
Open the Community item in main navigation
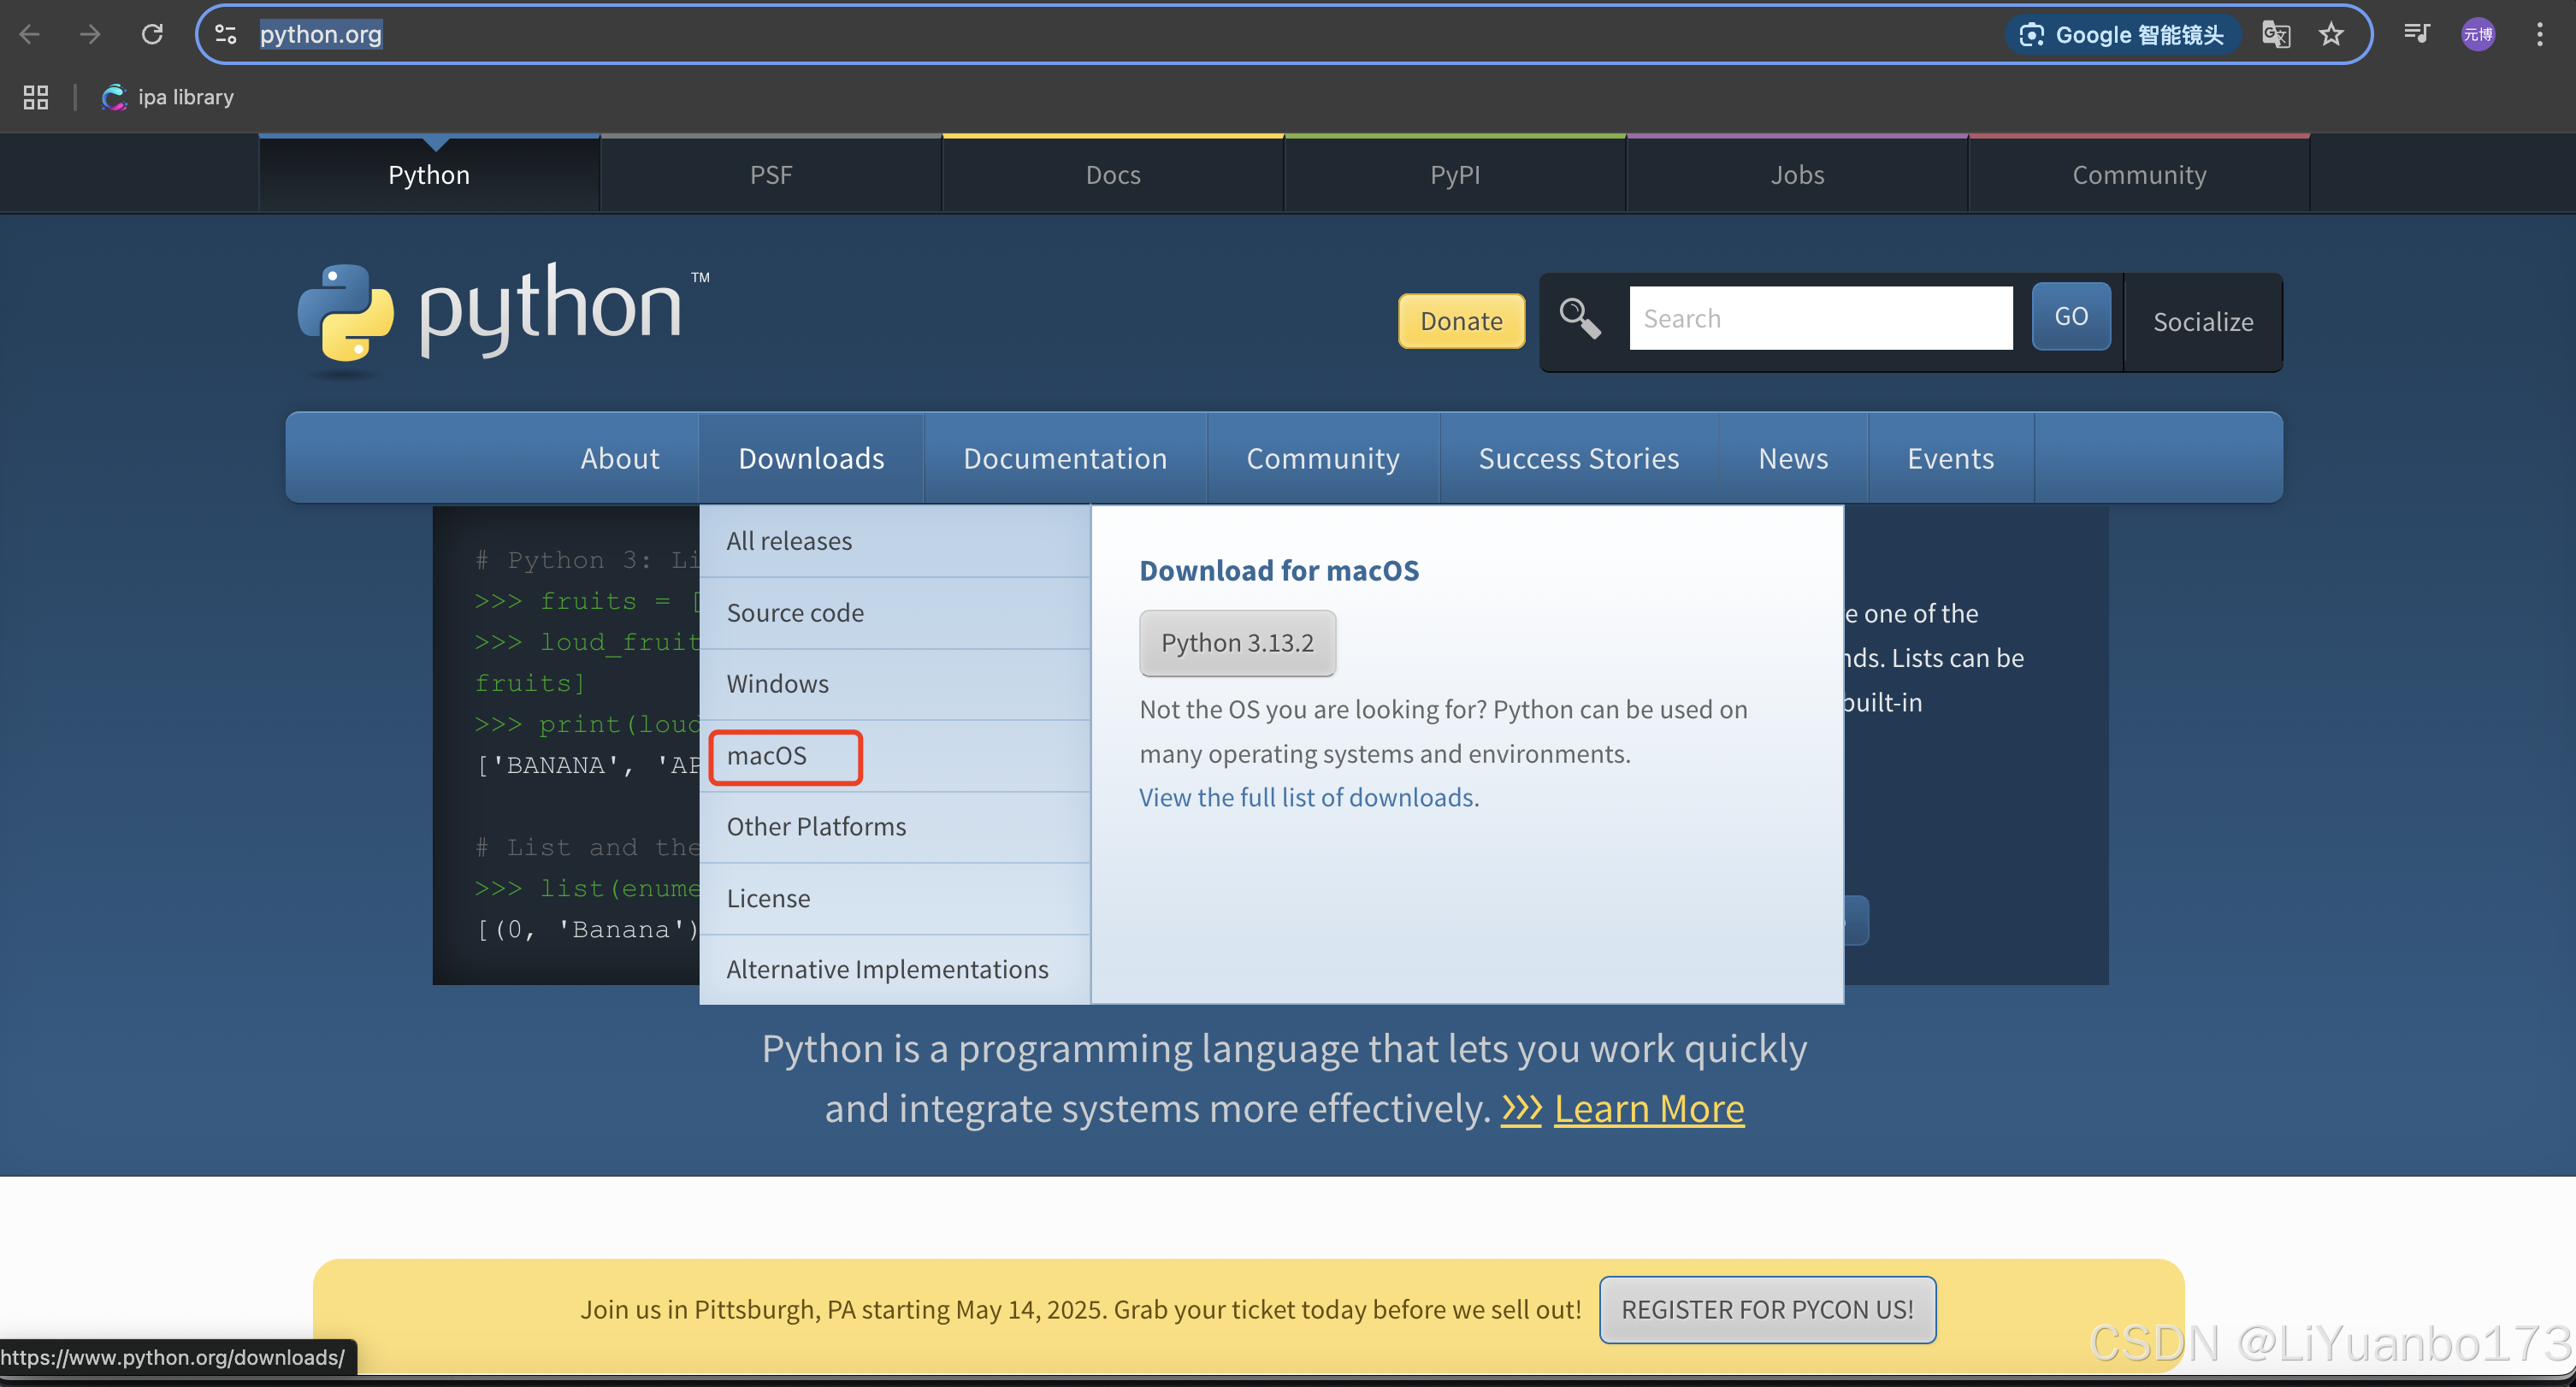(x=1323, y=458)
